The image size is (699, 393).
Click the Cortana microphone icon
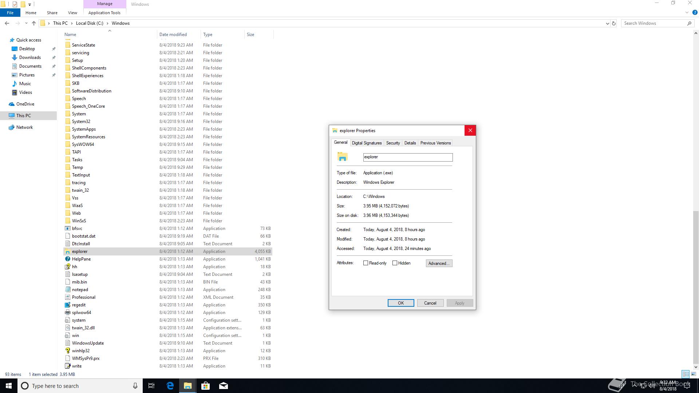135,386
